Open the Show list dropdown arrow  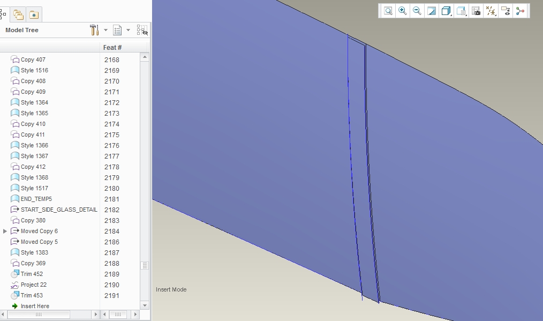(128, 30)
